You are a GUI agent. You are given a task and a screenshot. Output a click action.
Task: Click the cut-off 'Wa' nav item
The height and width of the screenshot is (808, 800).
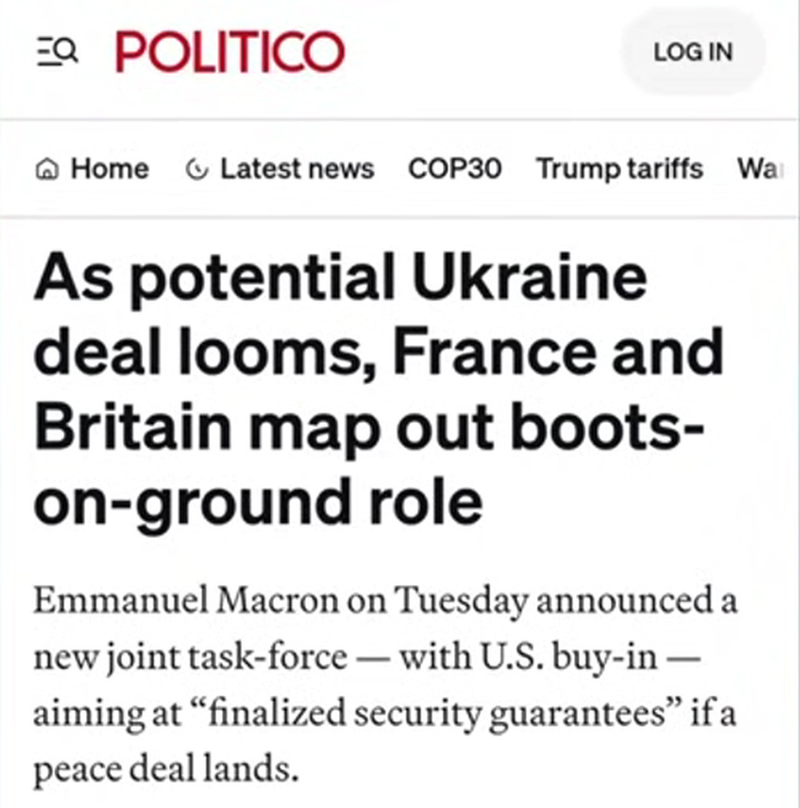tap(756, 169)
